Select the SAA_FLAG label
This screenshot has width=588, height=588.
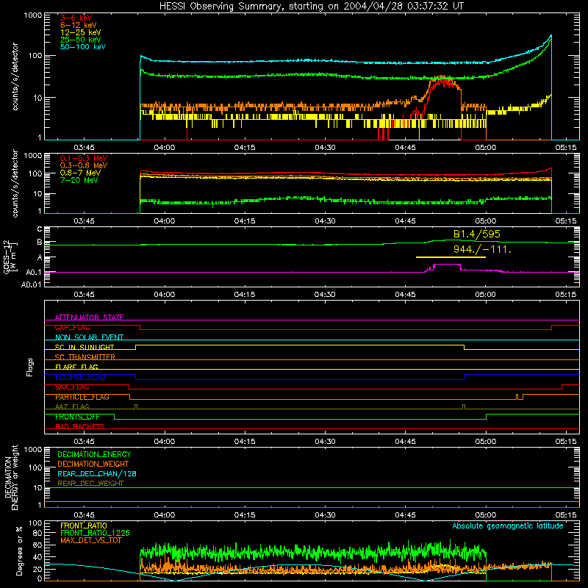(72, 387)
